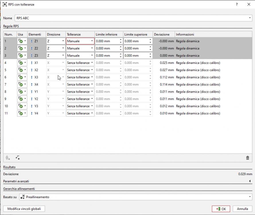
Task: Click the Prealllineamento alignment icon
Action: tap(23, 197)
